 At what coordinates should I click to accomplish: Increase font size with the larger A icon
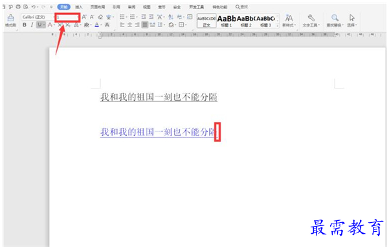[84, 17]
